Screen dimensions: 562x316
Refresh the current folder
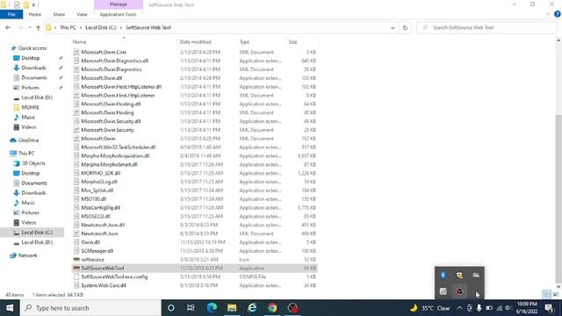[405, 27]
